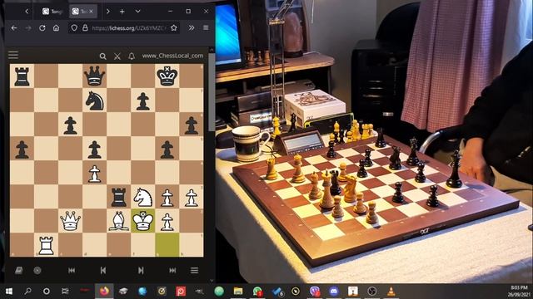
Task: Open a new Firefox tab
Action: click(x=122, y=12)
